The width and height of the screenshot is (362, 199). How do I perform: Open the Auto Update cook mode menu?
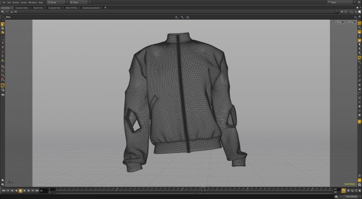coord(351,196)
